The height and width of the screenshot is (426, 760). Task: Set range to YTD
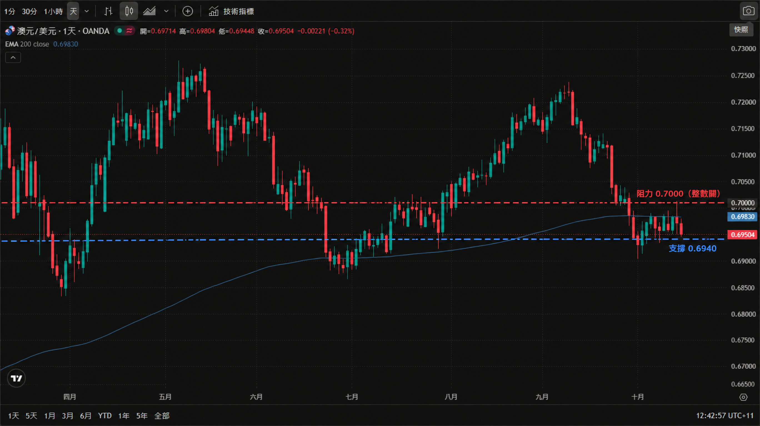coord(105,416)
